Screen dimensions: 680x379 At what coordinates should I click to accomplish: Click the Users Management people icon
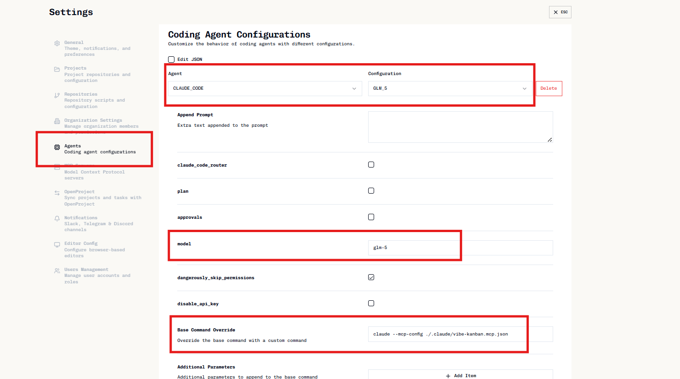tap(57, 271)
